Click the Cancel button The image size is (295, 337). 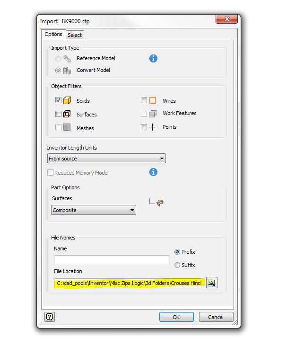[x=216, y=317]
